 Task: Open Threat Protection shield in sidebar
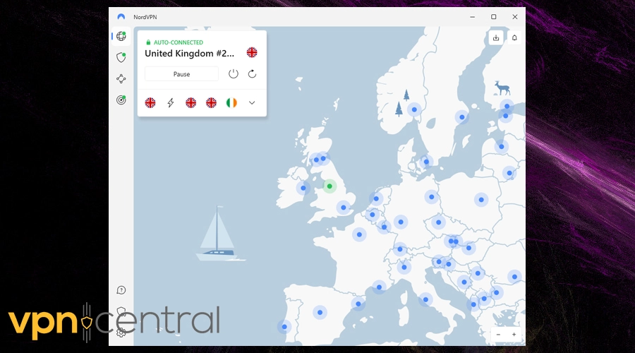click(x=121, y=58)
